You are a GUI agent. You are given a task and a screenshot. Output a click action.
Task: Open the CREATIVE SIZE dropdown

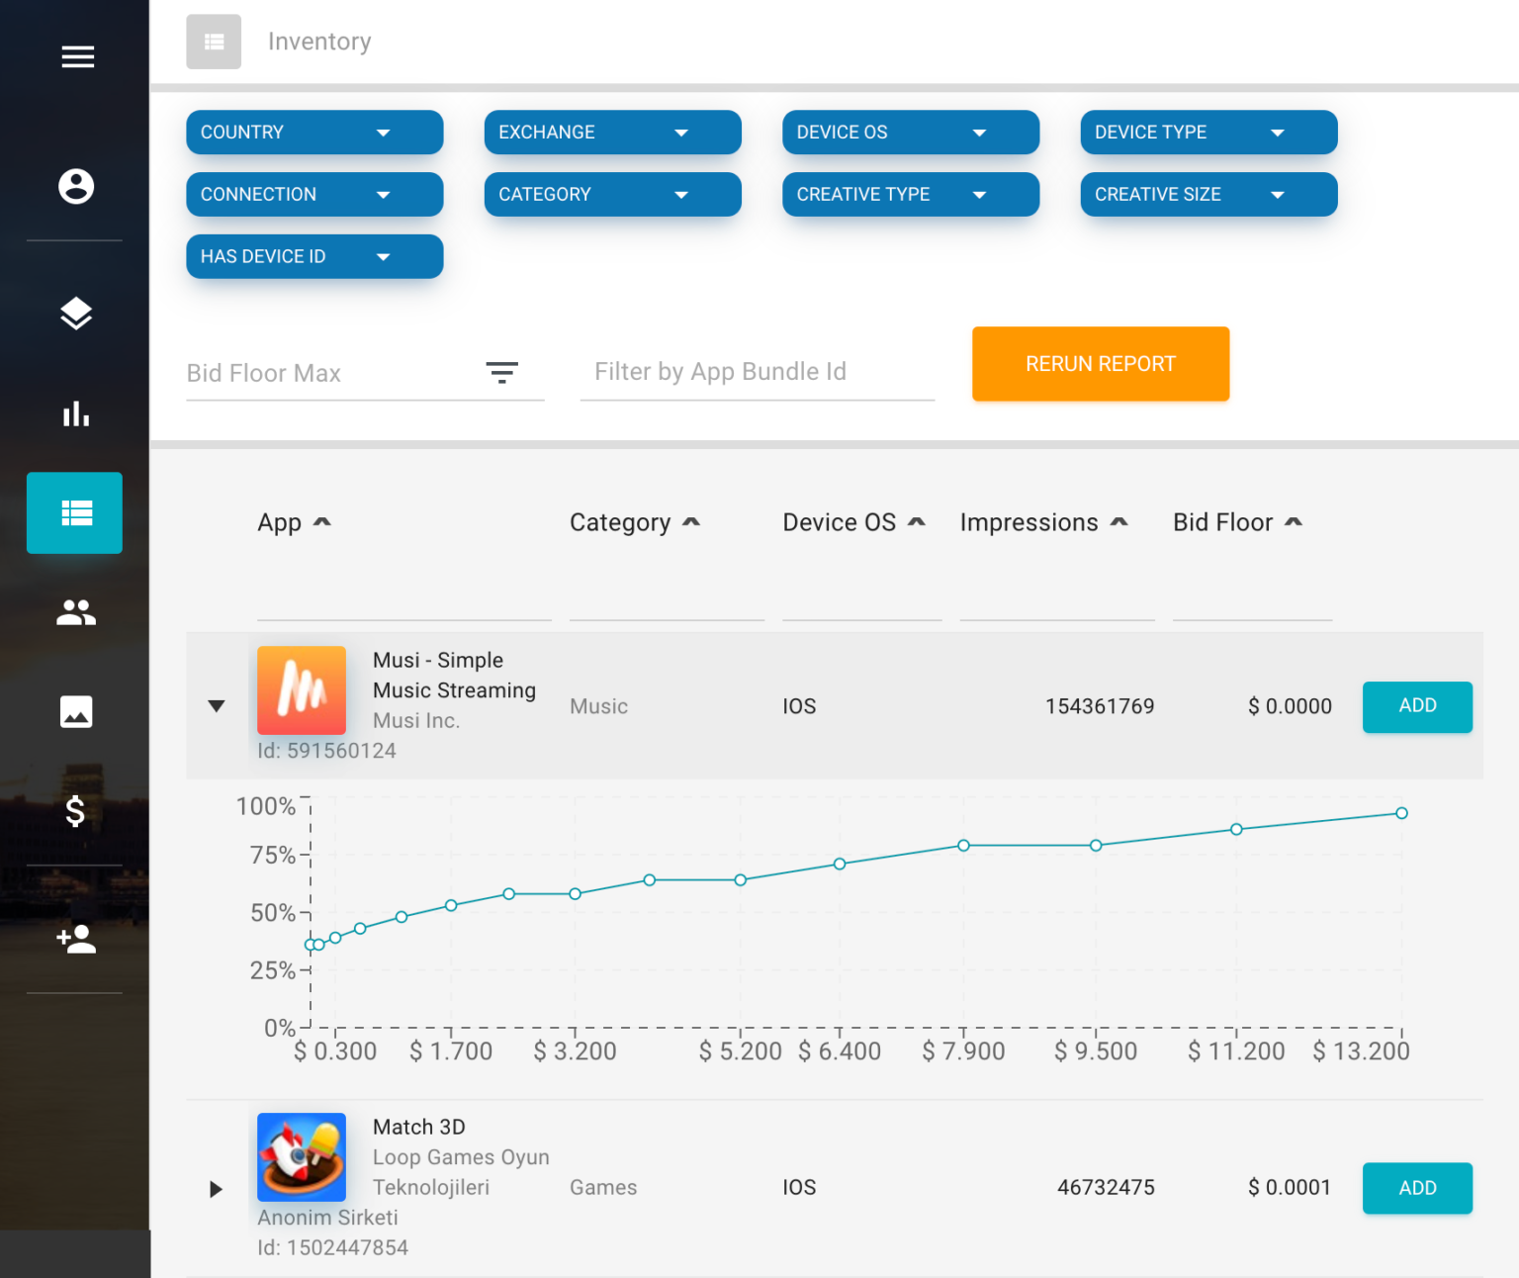1208,195
